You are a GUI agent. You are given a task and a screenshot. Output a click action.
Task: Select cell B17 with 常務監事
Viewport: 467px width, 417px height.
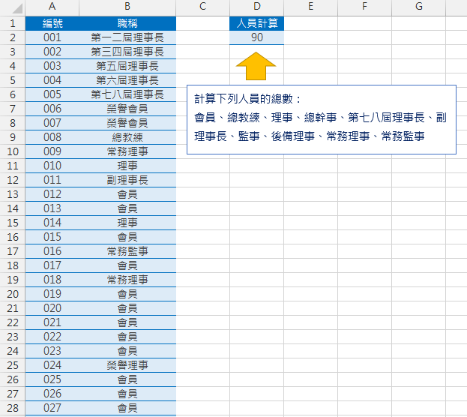pyautogui.click(x=127, y=251)
